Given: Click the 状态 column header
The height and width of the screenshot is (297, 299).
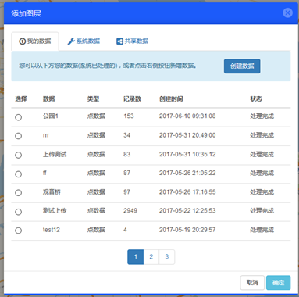Looking at the screenshot, I should pos(256,98).
